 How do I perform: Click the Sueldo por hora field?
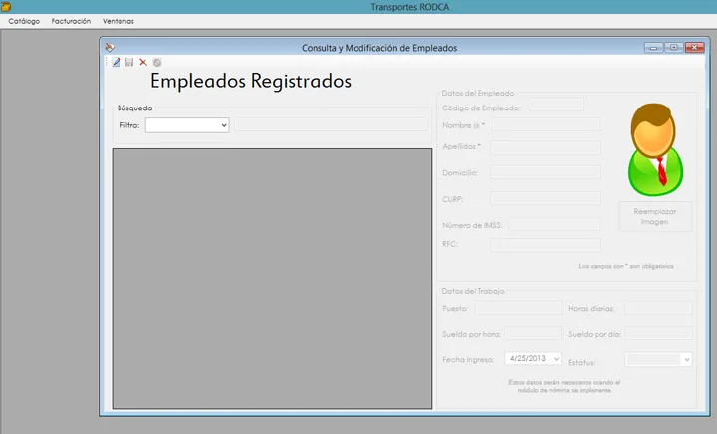533,333
